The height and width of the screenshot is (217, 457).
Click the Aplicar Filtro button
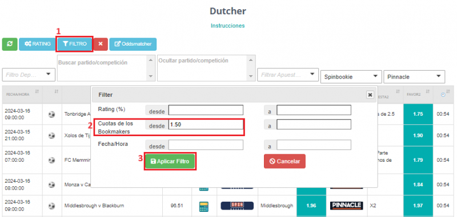click(170, 162)
